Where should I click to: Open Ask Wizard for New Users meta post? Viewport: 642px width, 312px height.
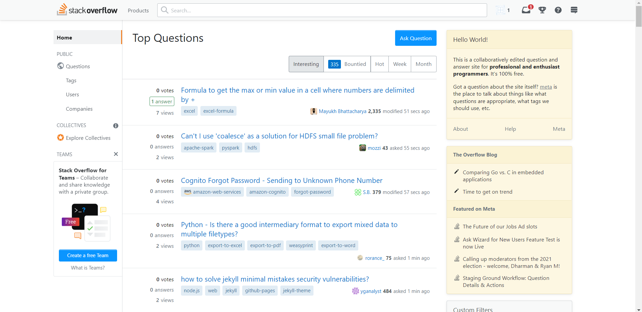point(511,243)
